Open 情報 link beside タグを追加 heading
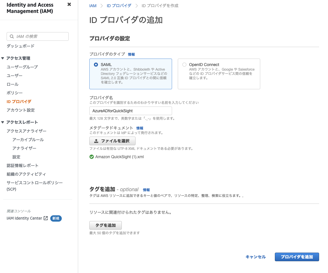 click(x=146, y=190)
